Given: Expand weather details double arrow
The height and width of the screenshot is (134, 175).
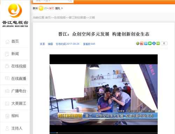Looking at the screenshot, I should (x=62, y=8).
